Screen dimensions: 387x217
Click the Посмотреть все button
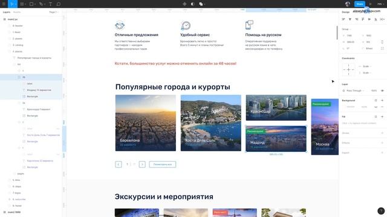pos(163,165)
